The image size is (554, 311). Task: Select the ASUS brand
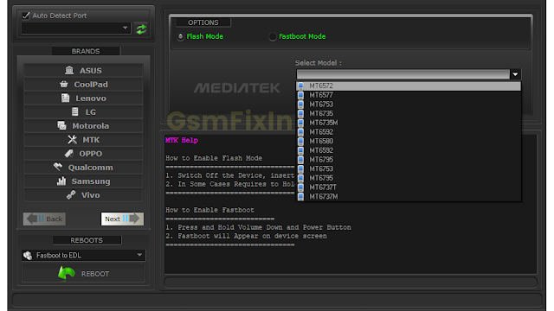(83, 71)
